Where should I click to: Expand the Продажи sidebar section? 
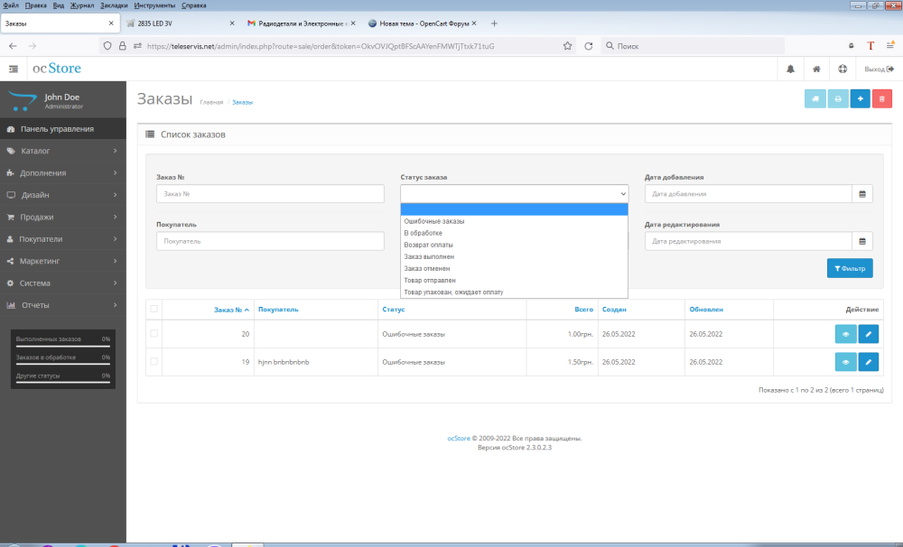click(63, 217)
